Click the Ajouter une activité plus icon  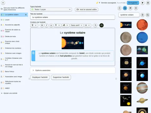click(x=2, y=93)
